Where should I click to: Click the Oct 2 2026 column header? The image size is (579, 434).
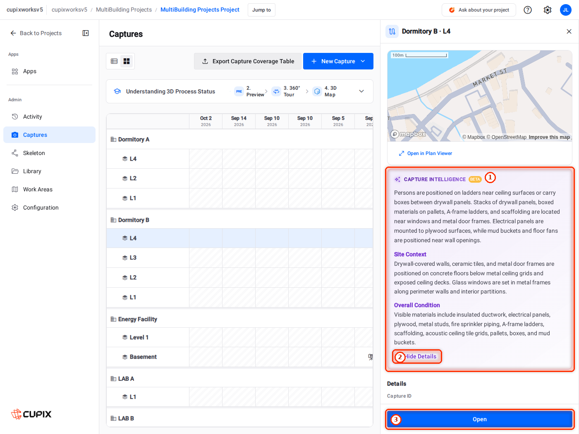206,121
